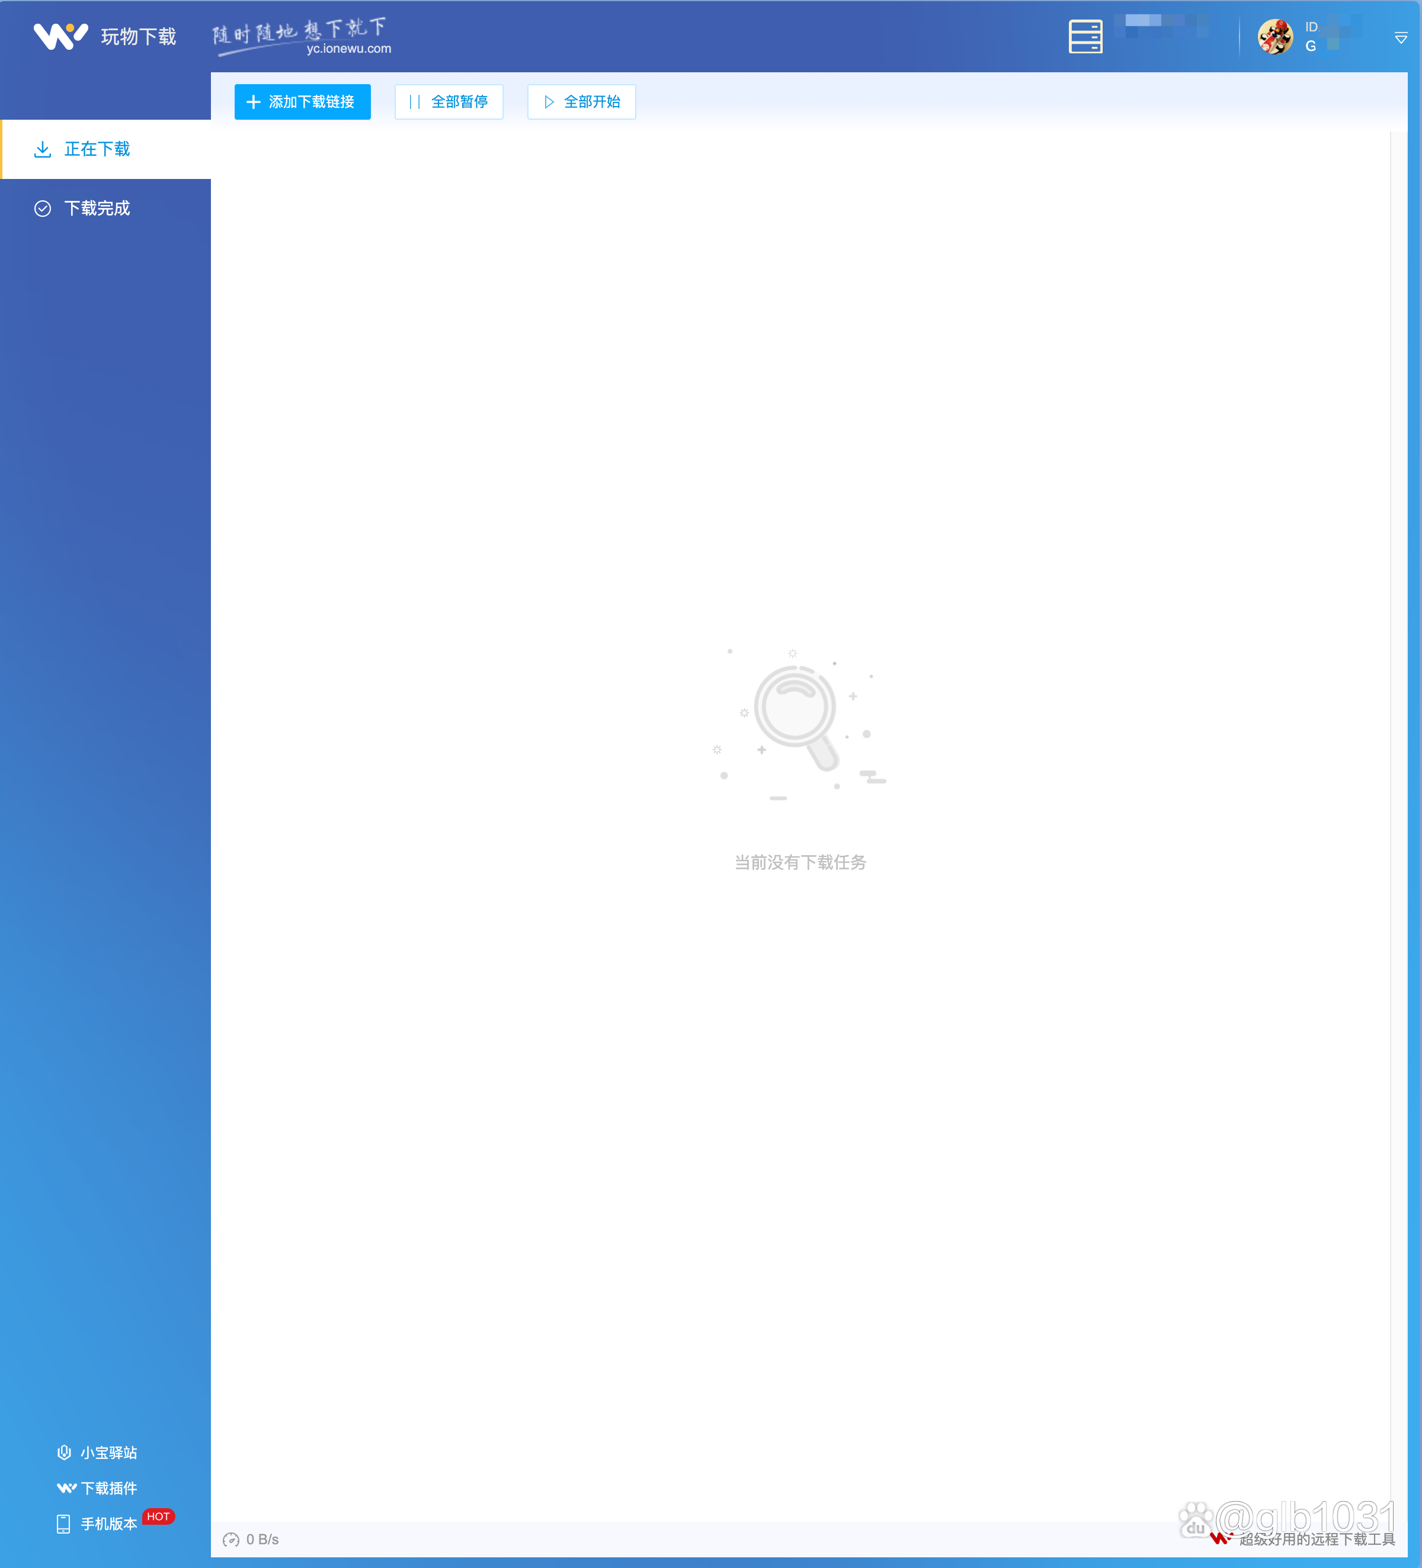Viewport: 1422px width, 1568px height.
Task: Click the ID label in header
Action: [1311, 27]
